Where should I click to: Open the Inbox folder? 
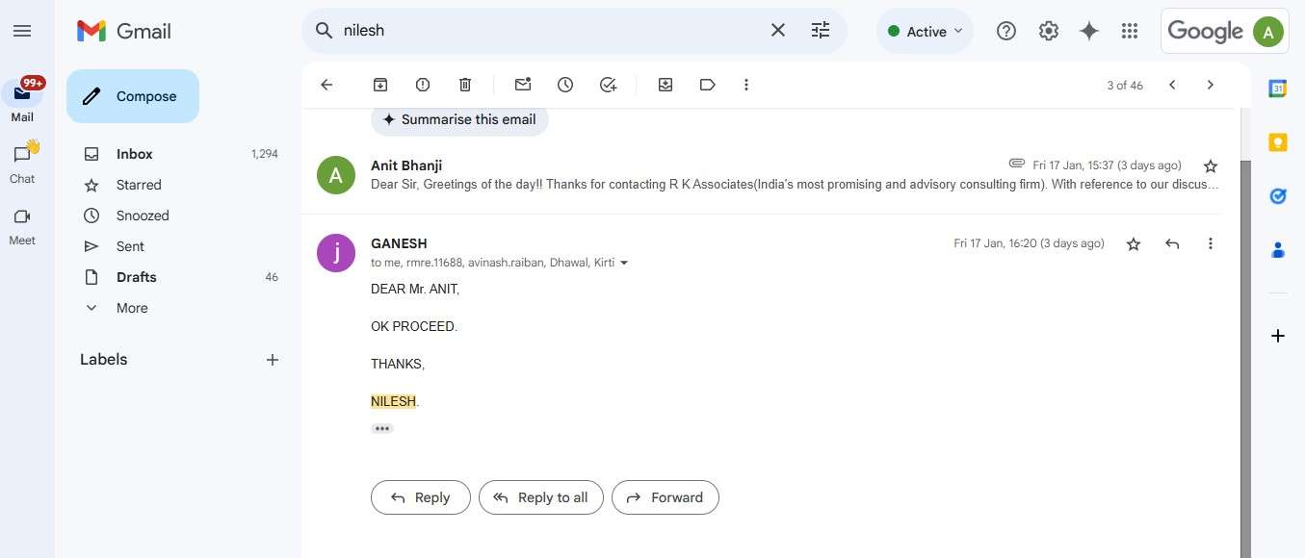click(135, 154)
